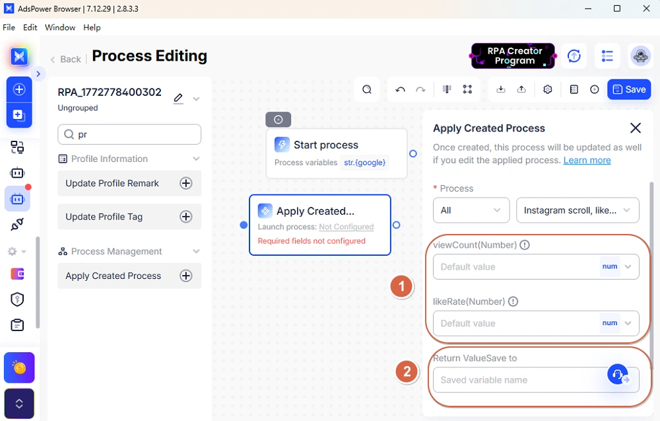
Task: Rename the process using the pencil icon
Action: click(178, 97)
